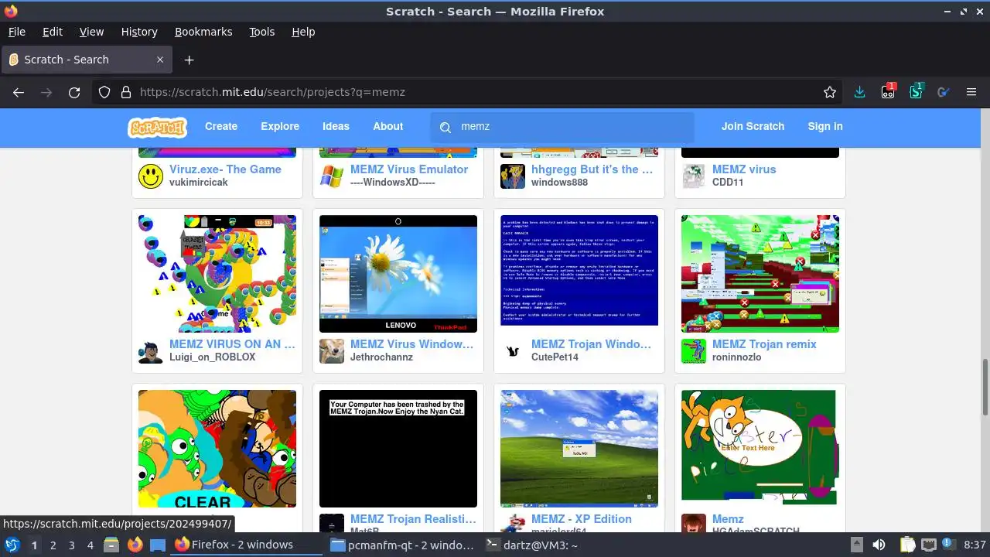
Task: Click the teal S extension icon in toolbar
Action: [916, 91]
